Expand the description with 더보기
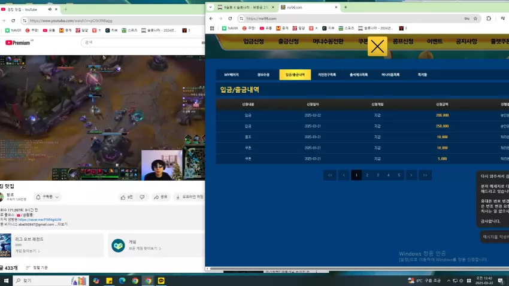The image size is (509, 286). 63,224
